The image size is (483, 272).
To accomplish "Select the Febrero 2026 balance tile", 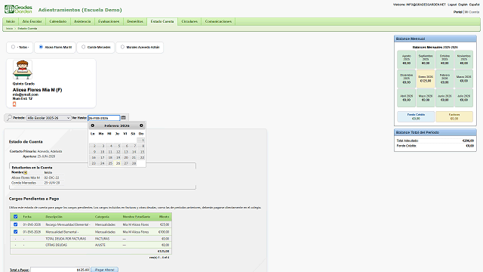I will (x=445, y=79).
